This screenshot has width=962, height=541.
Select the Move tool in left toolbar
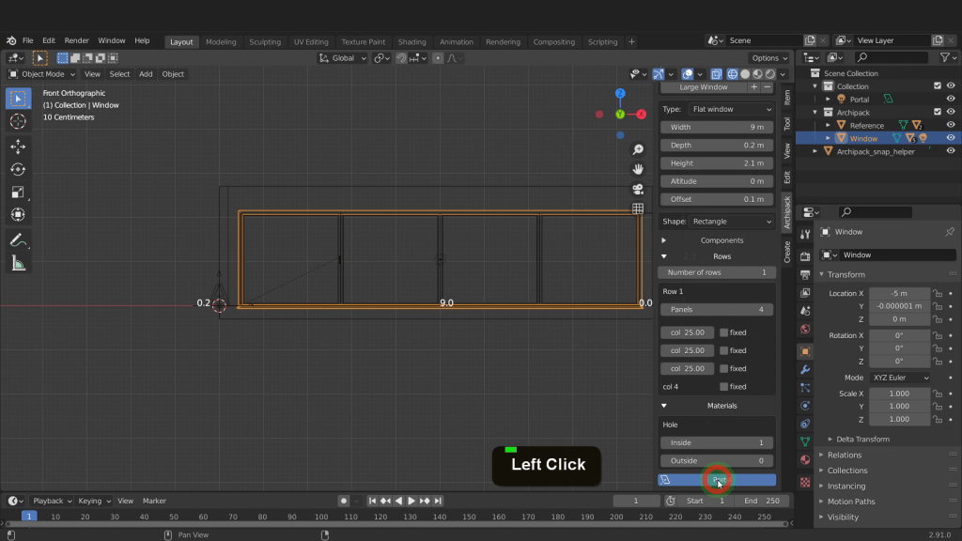(18, 146)
